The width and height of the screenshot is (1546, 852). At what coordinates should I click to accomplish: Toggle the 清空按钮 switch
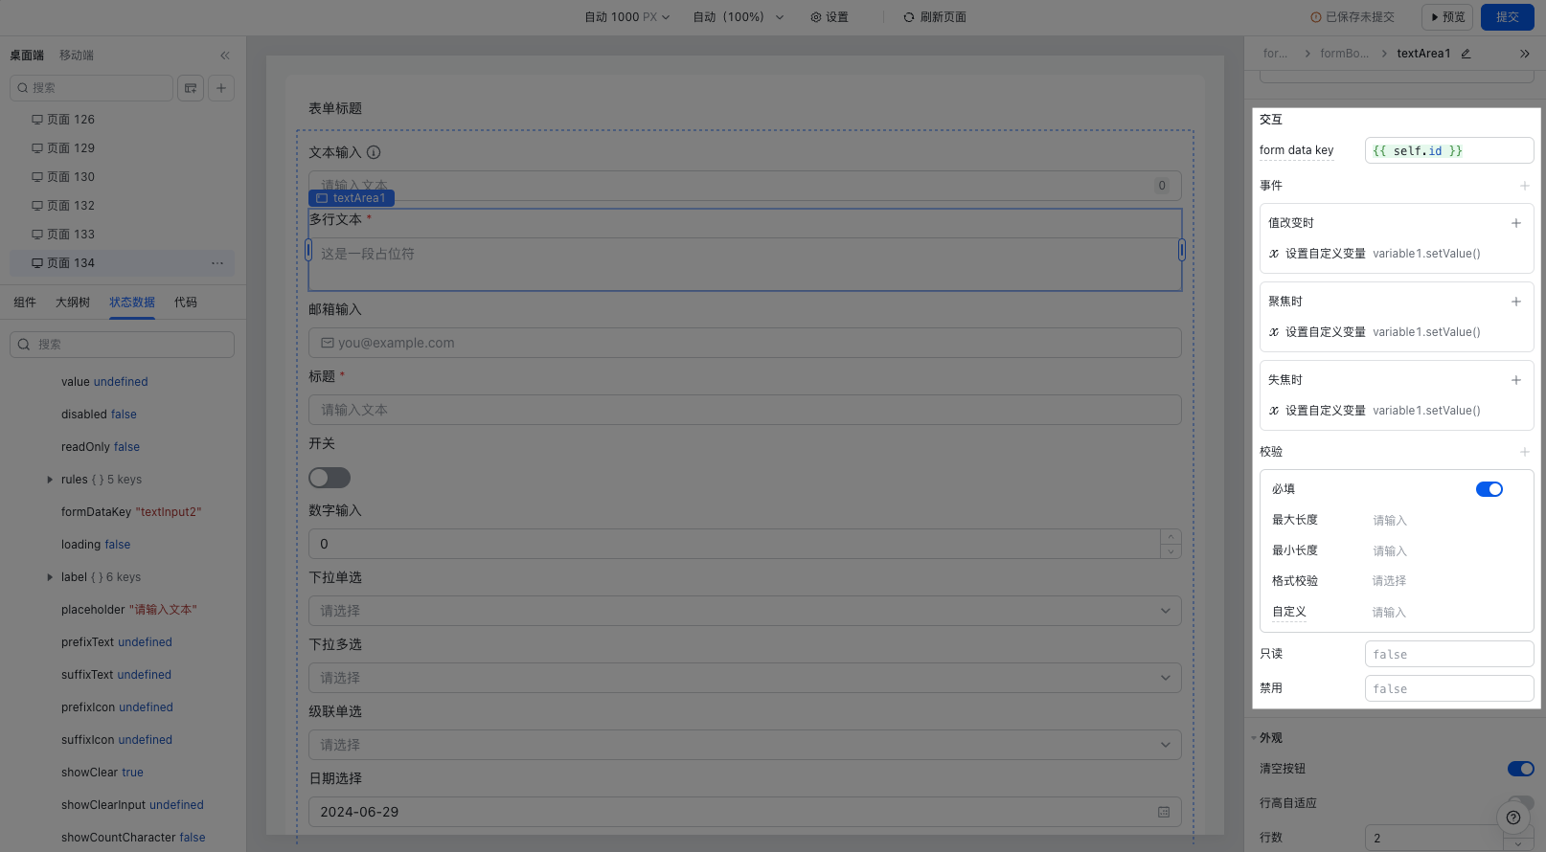[1521, 769]
